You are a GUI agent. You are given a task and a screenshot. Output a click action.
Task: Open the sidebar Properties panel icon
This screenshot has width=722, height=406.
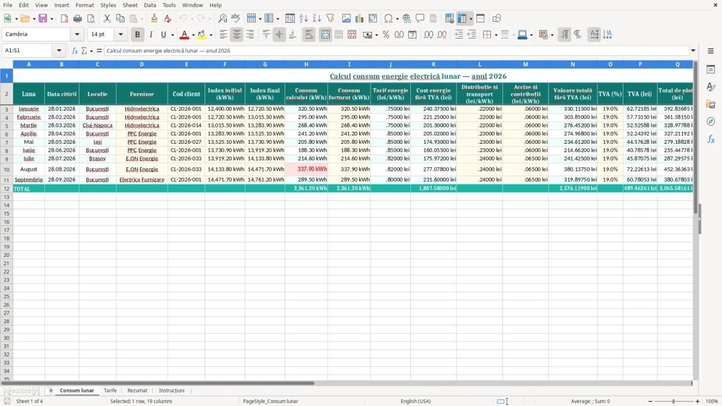[711, 69]
